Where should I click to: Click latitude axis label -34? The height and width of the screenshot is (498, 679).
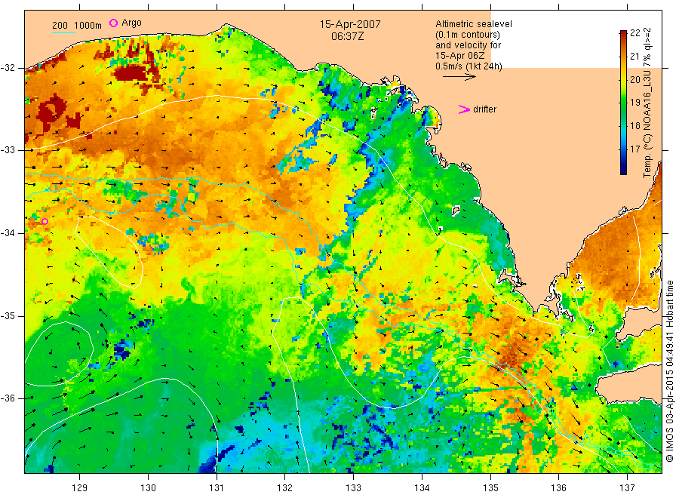(8, 233)
